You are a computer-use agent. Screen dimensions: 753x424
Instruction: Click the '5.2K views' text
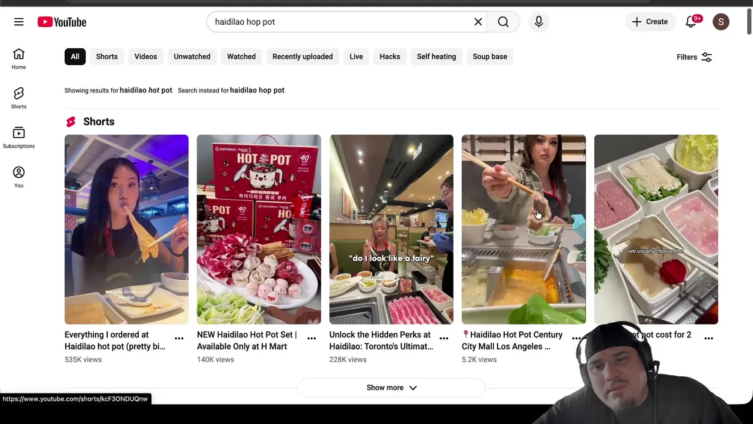tap(479, 359)
